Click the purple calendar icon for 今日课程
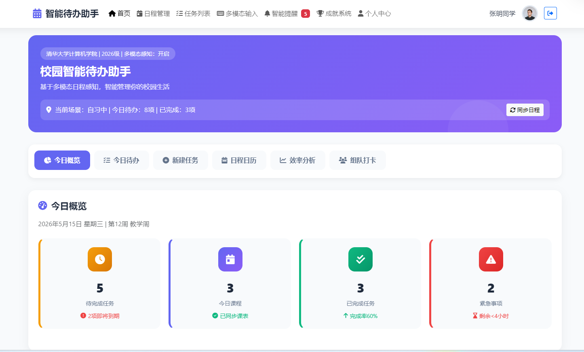The height and width of the screenshot is (352, 584). click(230, 259)
